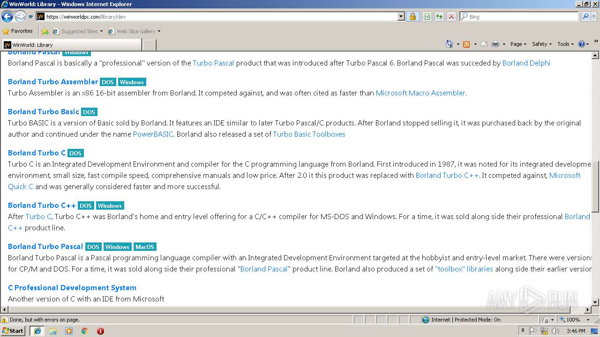Open the PowerBASIC link
The image size is (600, 337).
[x=153, y=134]
